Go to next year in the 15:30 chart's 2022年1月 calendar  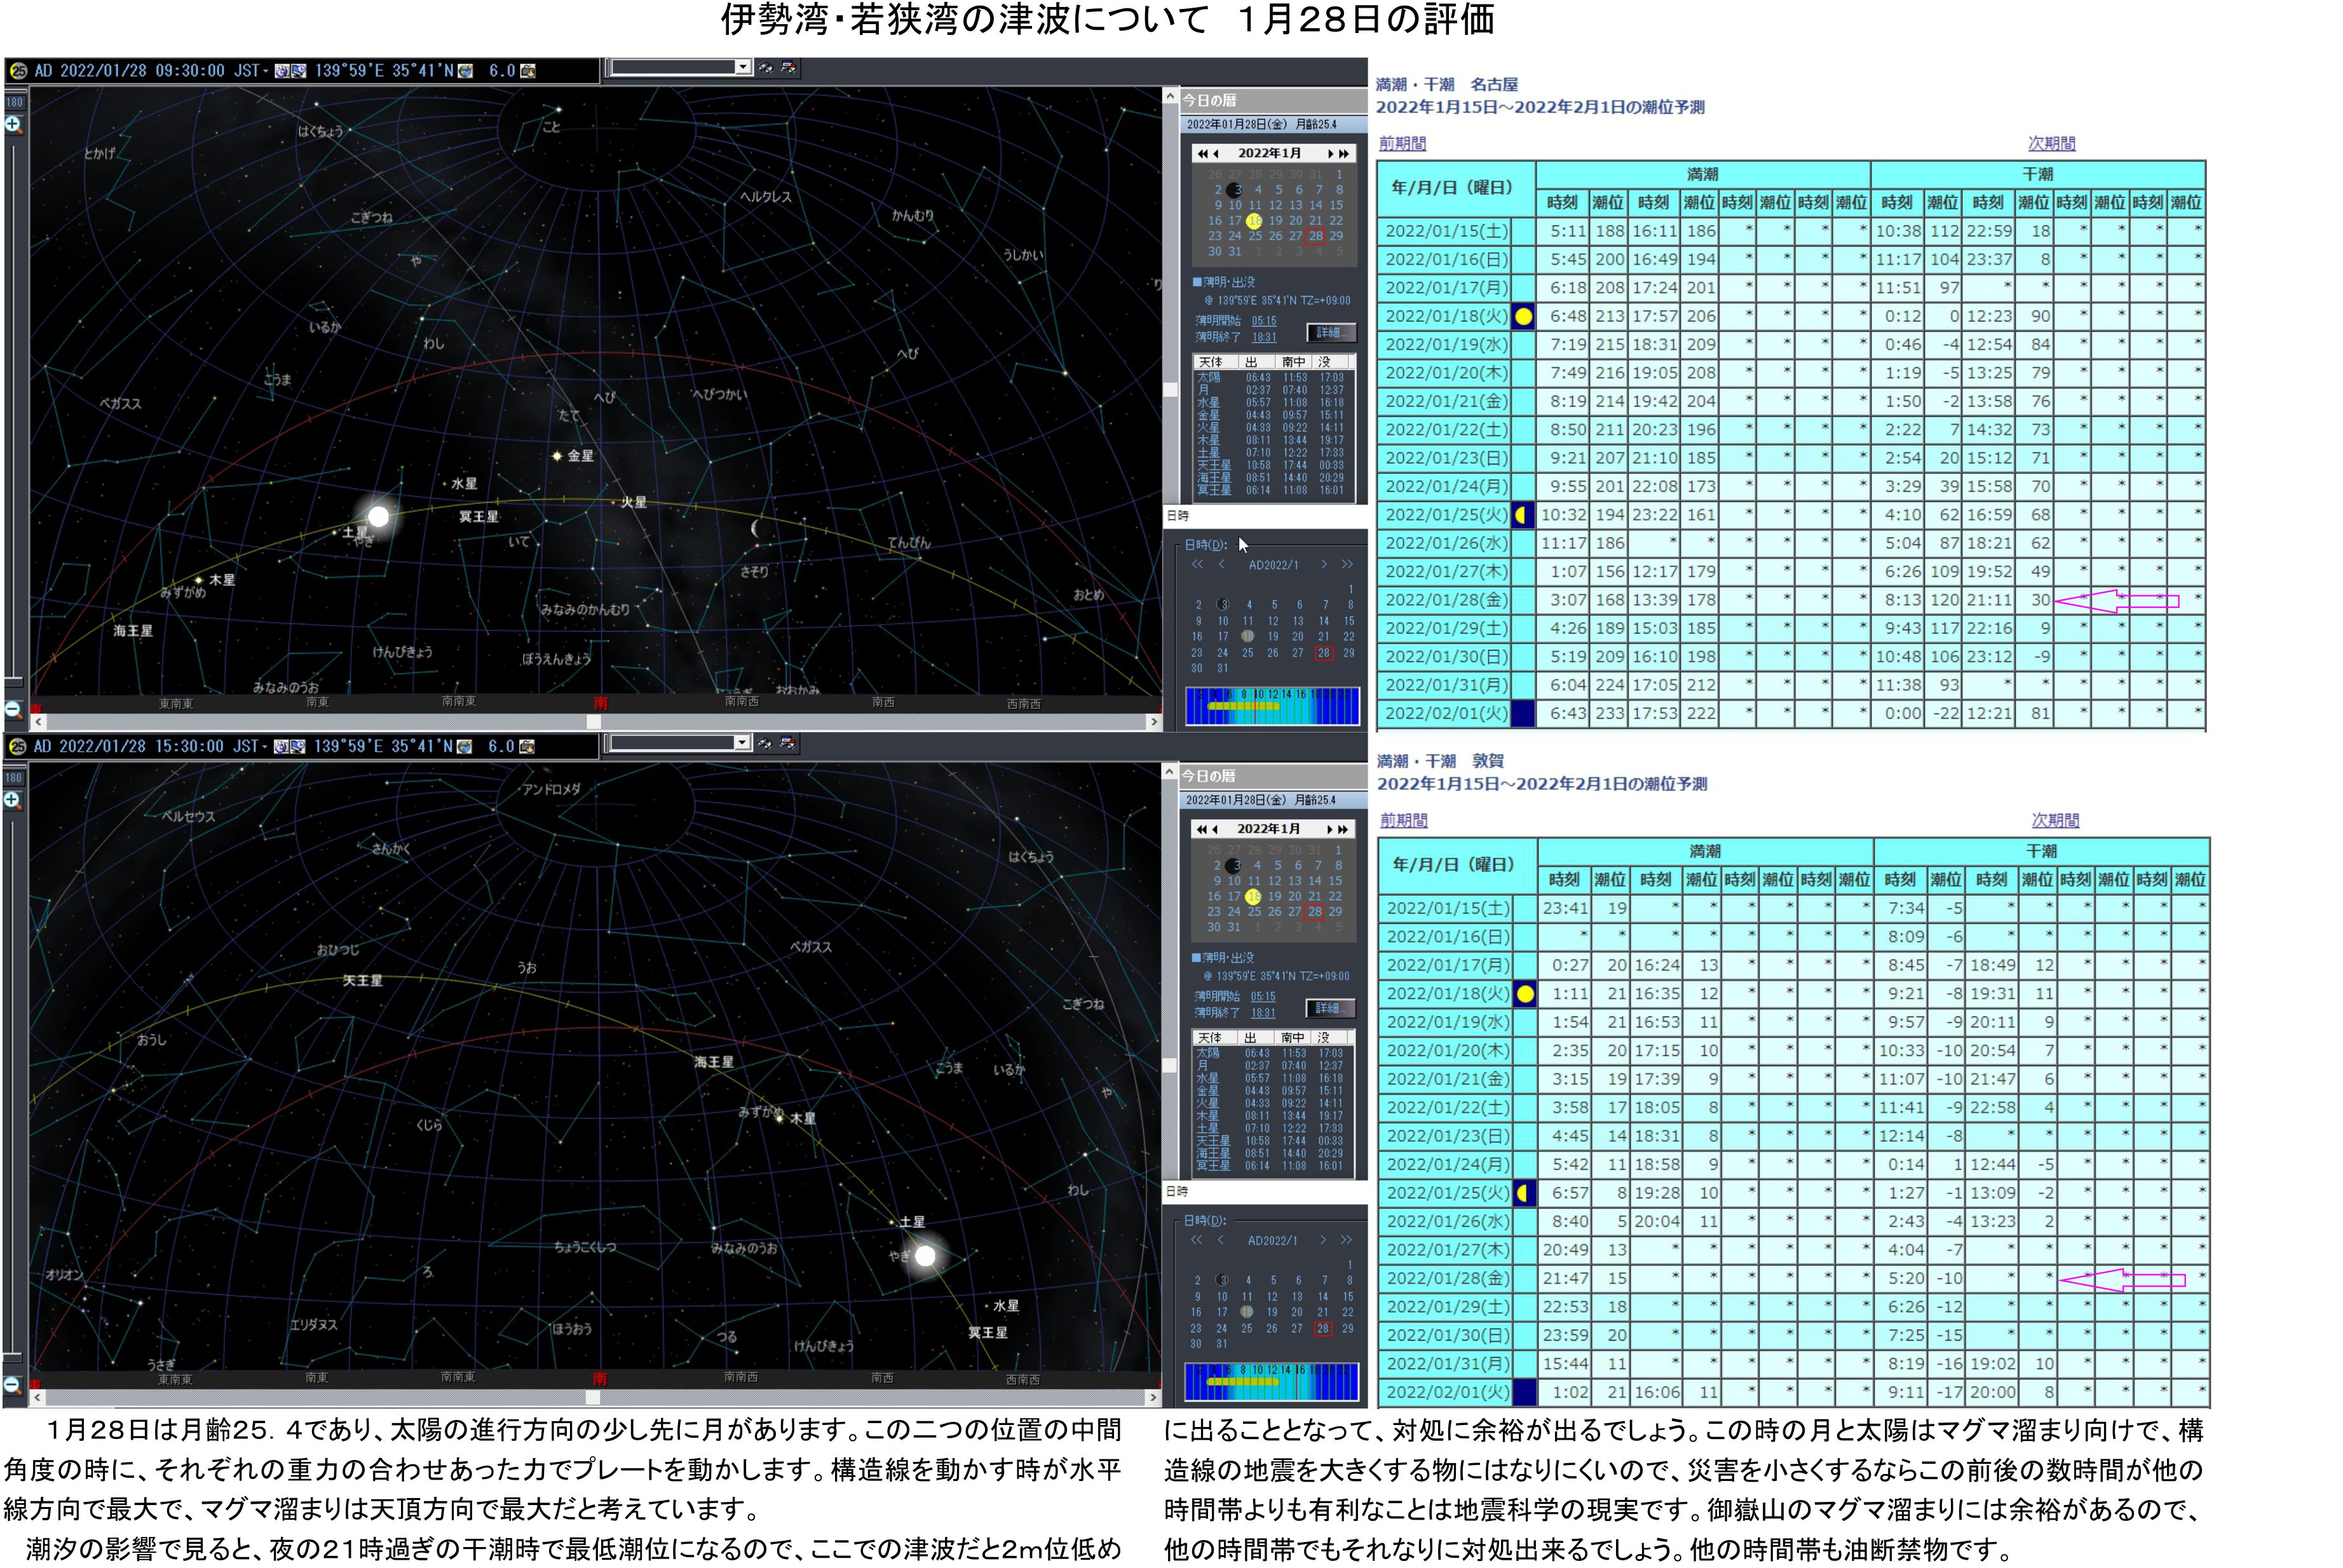[1344, 829]
